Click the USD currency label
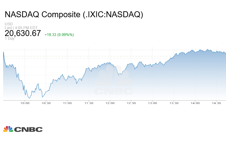This screenshot has width=226, height=141. [x=8, y=24]
